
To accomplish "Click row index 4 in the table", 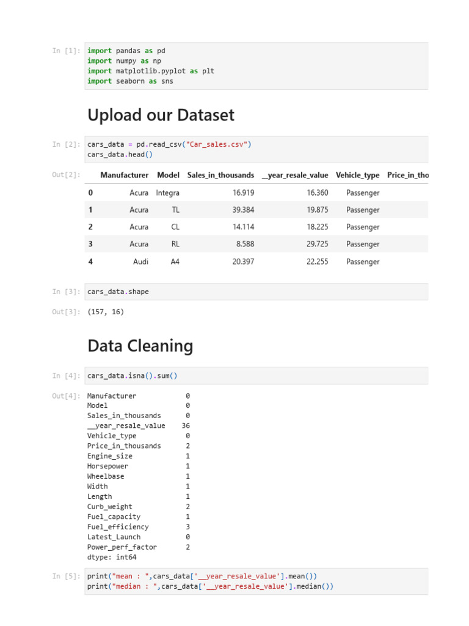I will 90,262.
